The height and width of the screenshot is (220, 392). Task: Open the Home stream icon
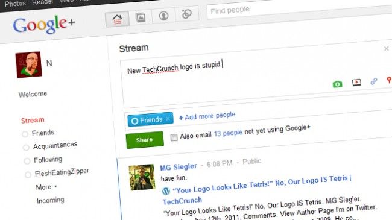click(x=117, y=19)
